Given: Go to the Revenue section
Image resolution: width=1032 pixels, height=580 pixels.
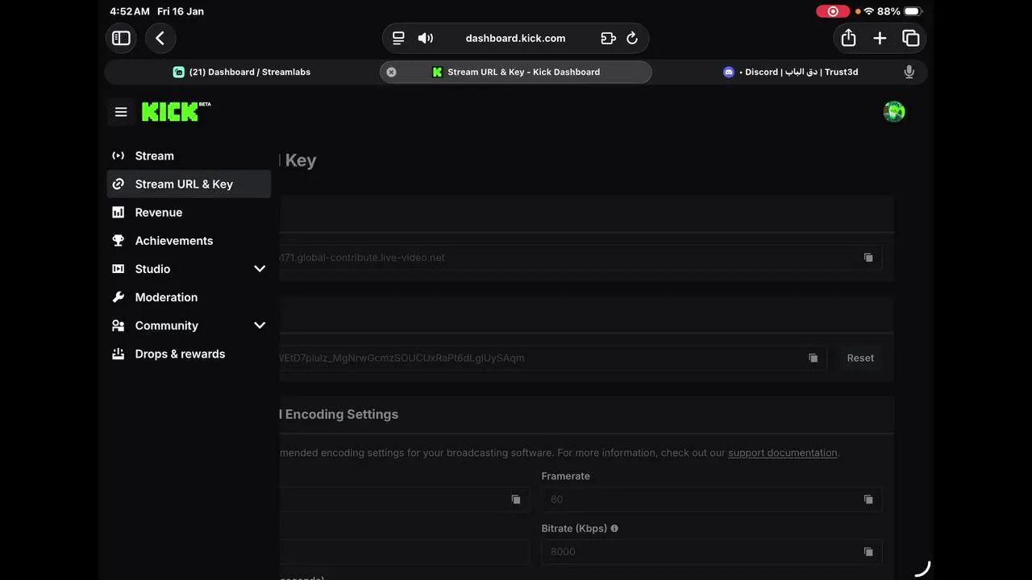Looking at the screenshot, I should pyautogui.click(x=158, y=213).
